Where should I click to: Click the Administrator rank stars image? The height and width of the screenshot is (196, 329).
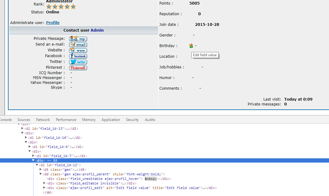pos(61,7)
